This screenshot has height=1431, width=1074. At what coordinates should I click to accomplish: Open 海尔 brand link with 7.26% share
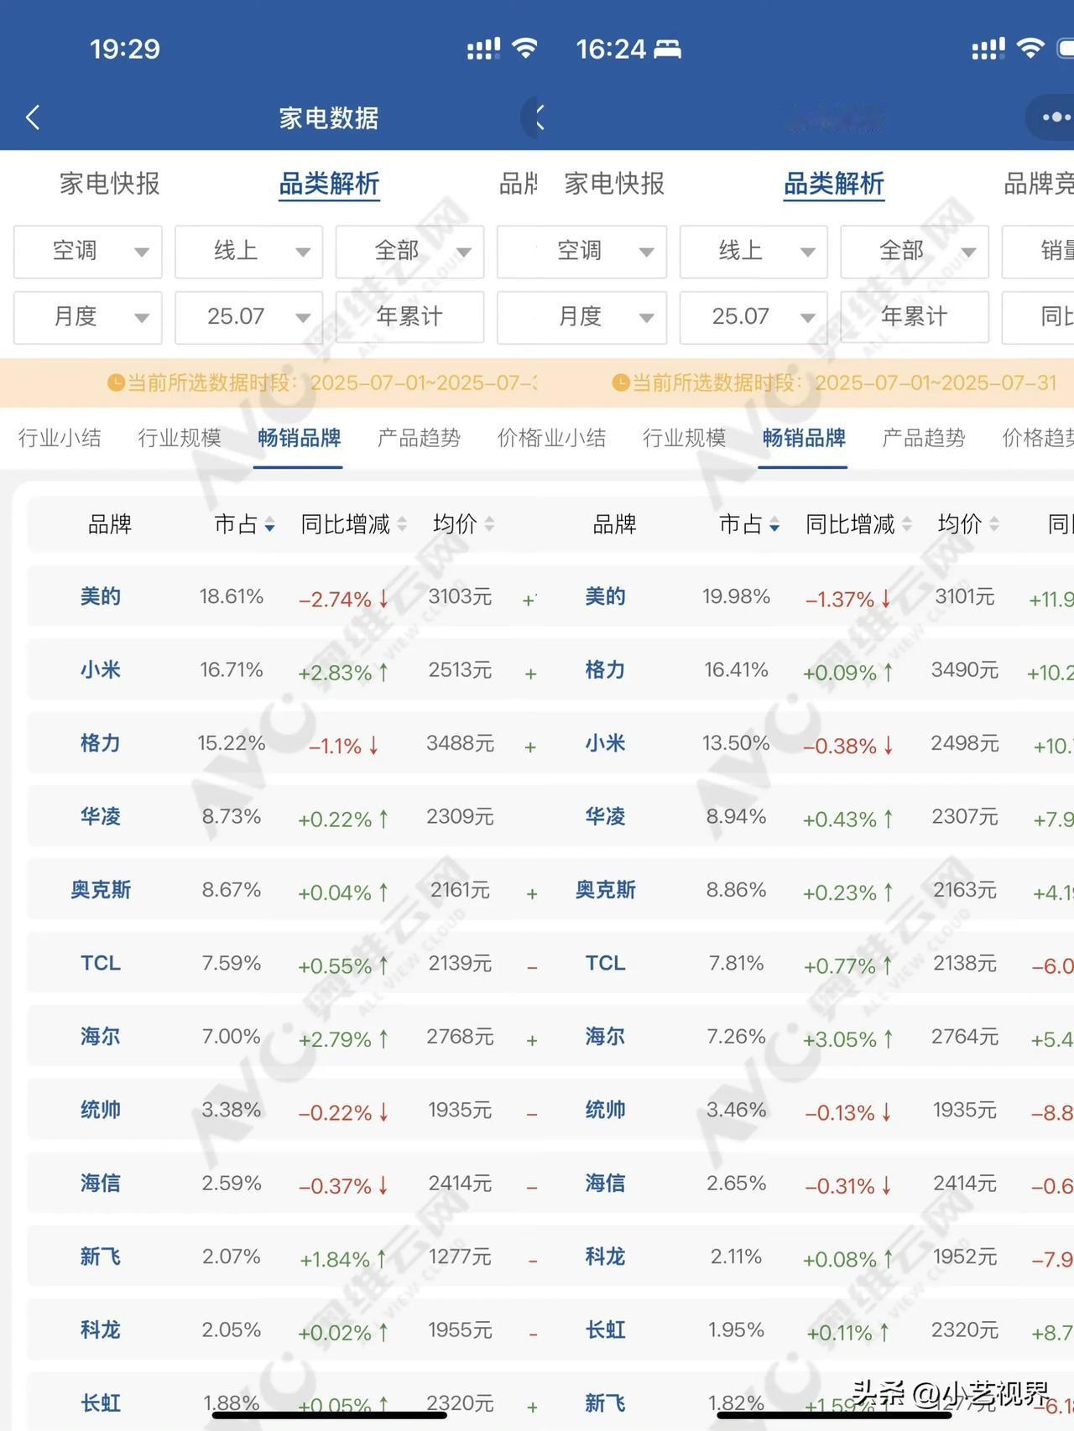(x=606, y=1037)
